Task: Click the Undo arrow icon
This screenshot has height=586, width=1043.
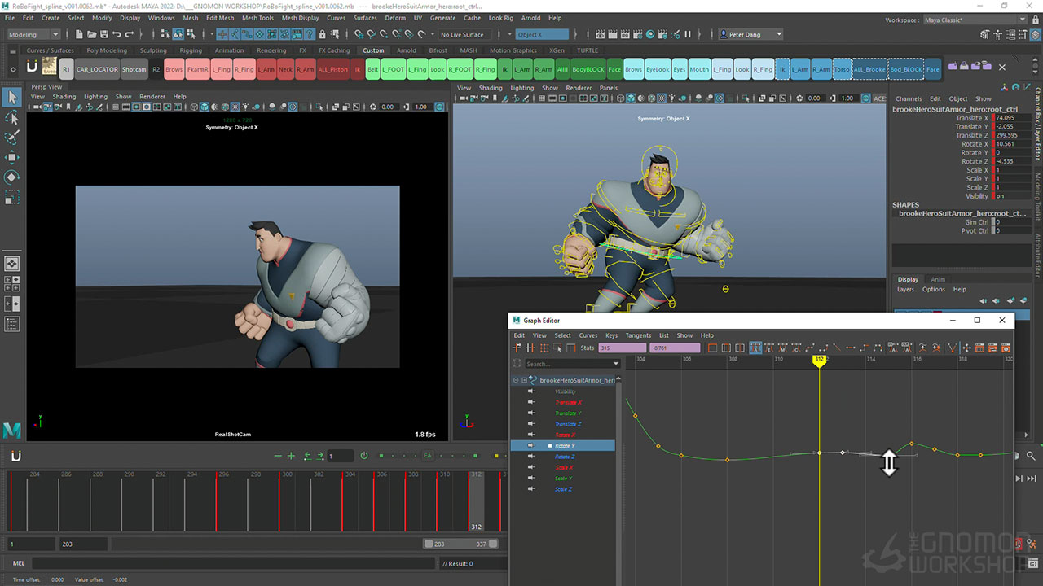Action: coord(117,34)
